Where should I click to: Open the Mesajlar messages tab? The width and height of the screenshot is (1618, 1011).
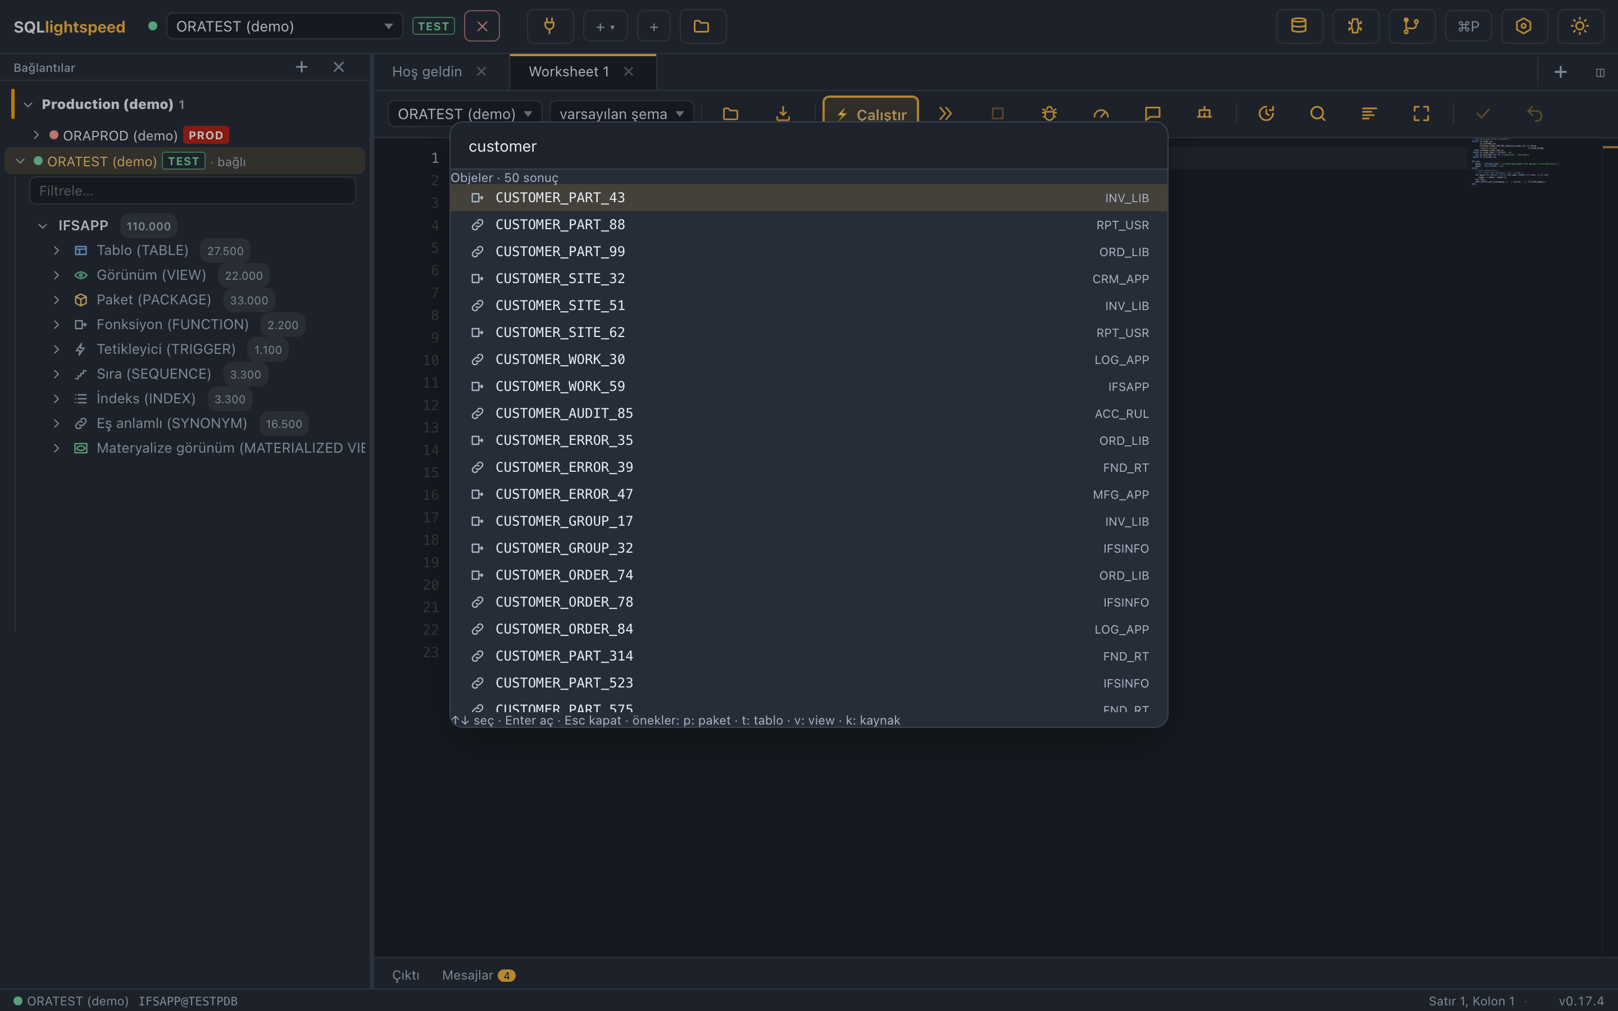tap(478, 975)
